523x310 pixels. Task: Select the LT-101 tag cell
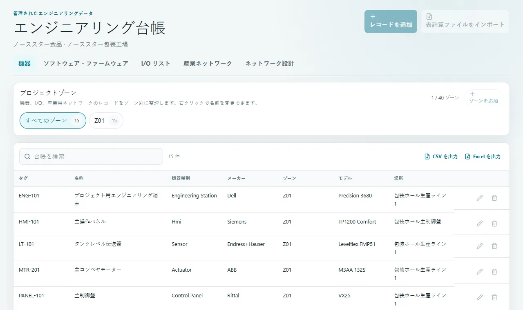click(x=27, y=244)
